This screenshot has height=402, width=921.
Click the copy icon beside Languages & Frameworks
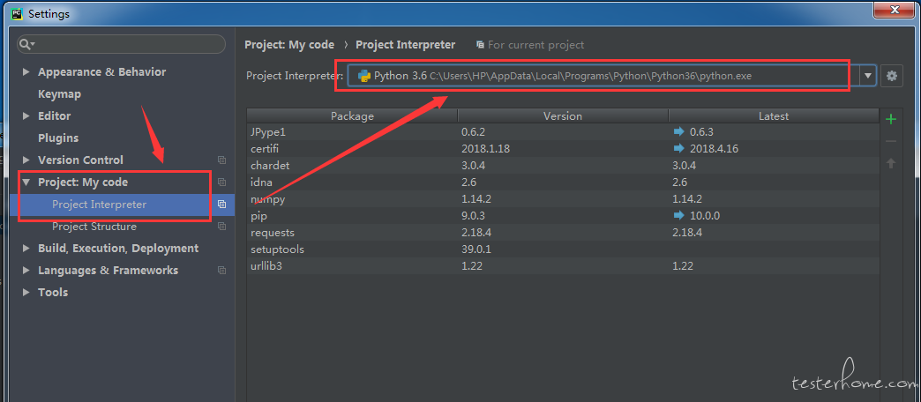[x=222, y=270]
